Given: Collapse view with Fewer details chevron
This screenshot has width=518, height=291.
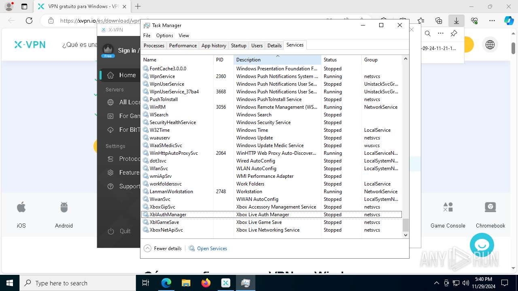Looking at the screenshot, I should click(147, 248).
